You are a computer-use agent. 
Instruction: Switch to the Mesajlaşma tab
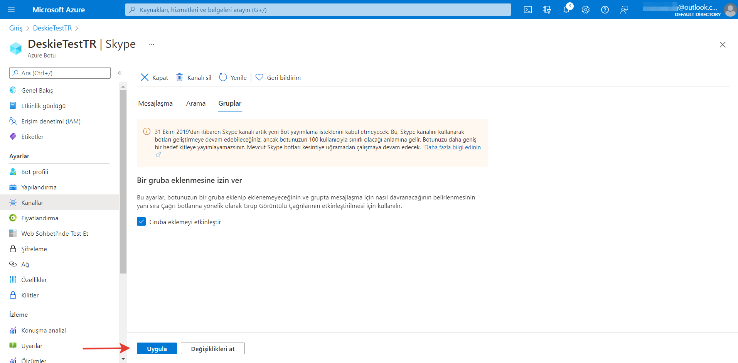coord(155,103)
